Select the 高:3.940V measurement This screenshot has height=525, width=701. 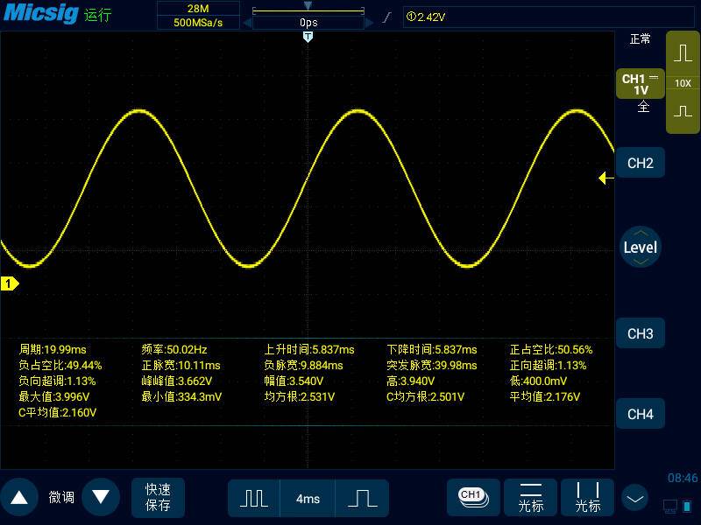point(410,381)
